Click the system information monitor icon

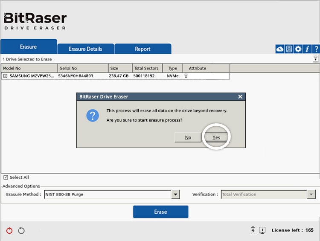[x=262, y=230]
